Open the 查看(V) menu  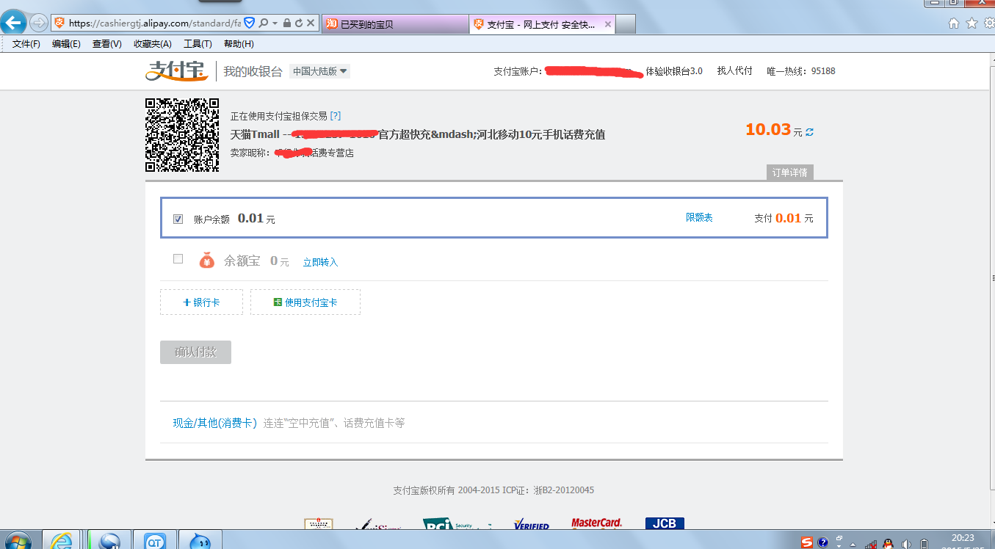pos(106,44)
